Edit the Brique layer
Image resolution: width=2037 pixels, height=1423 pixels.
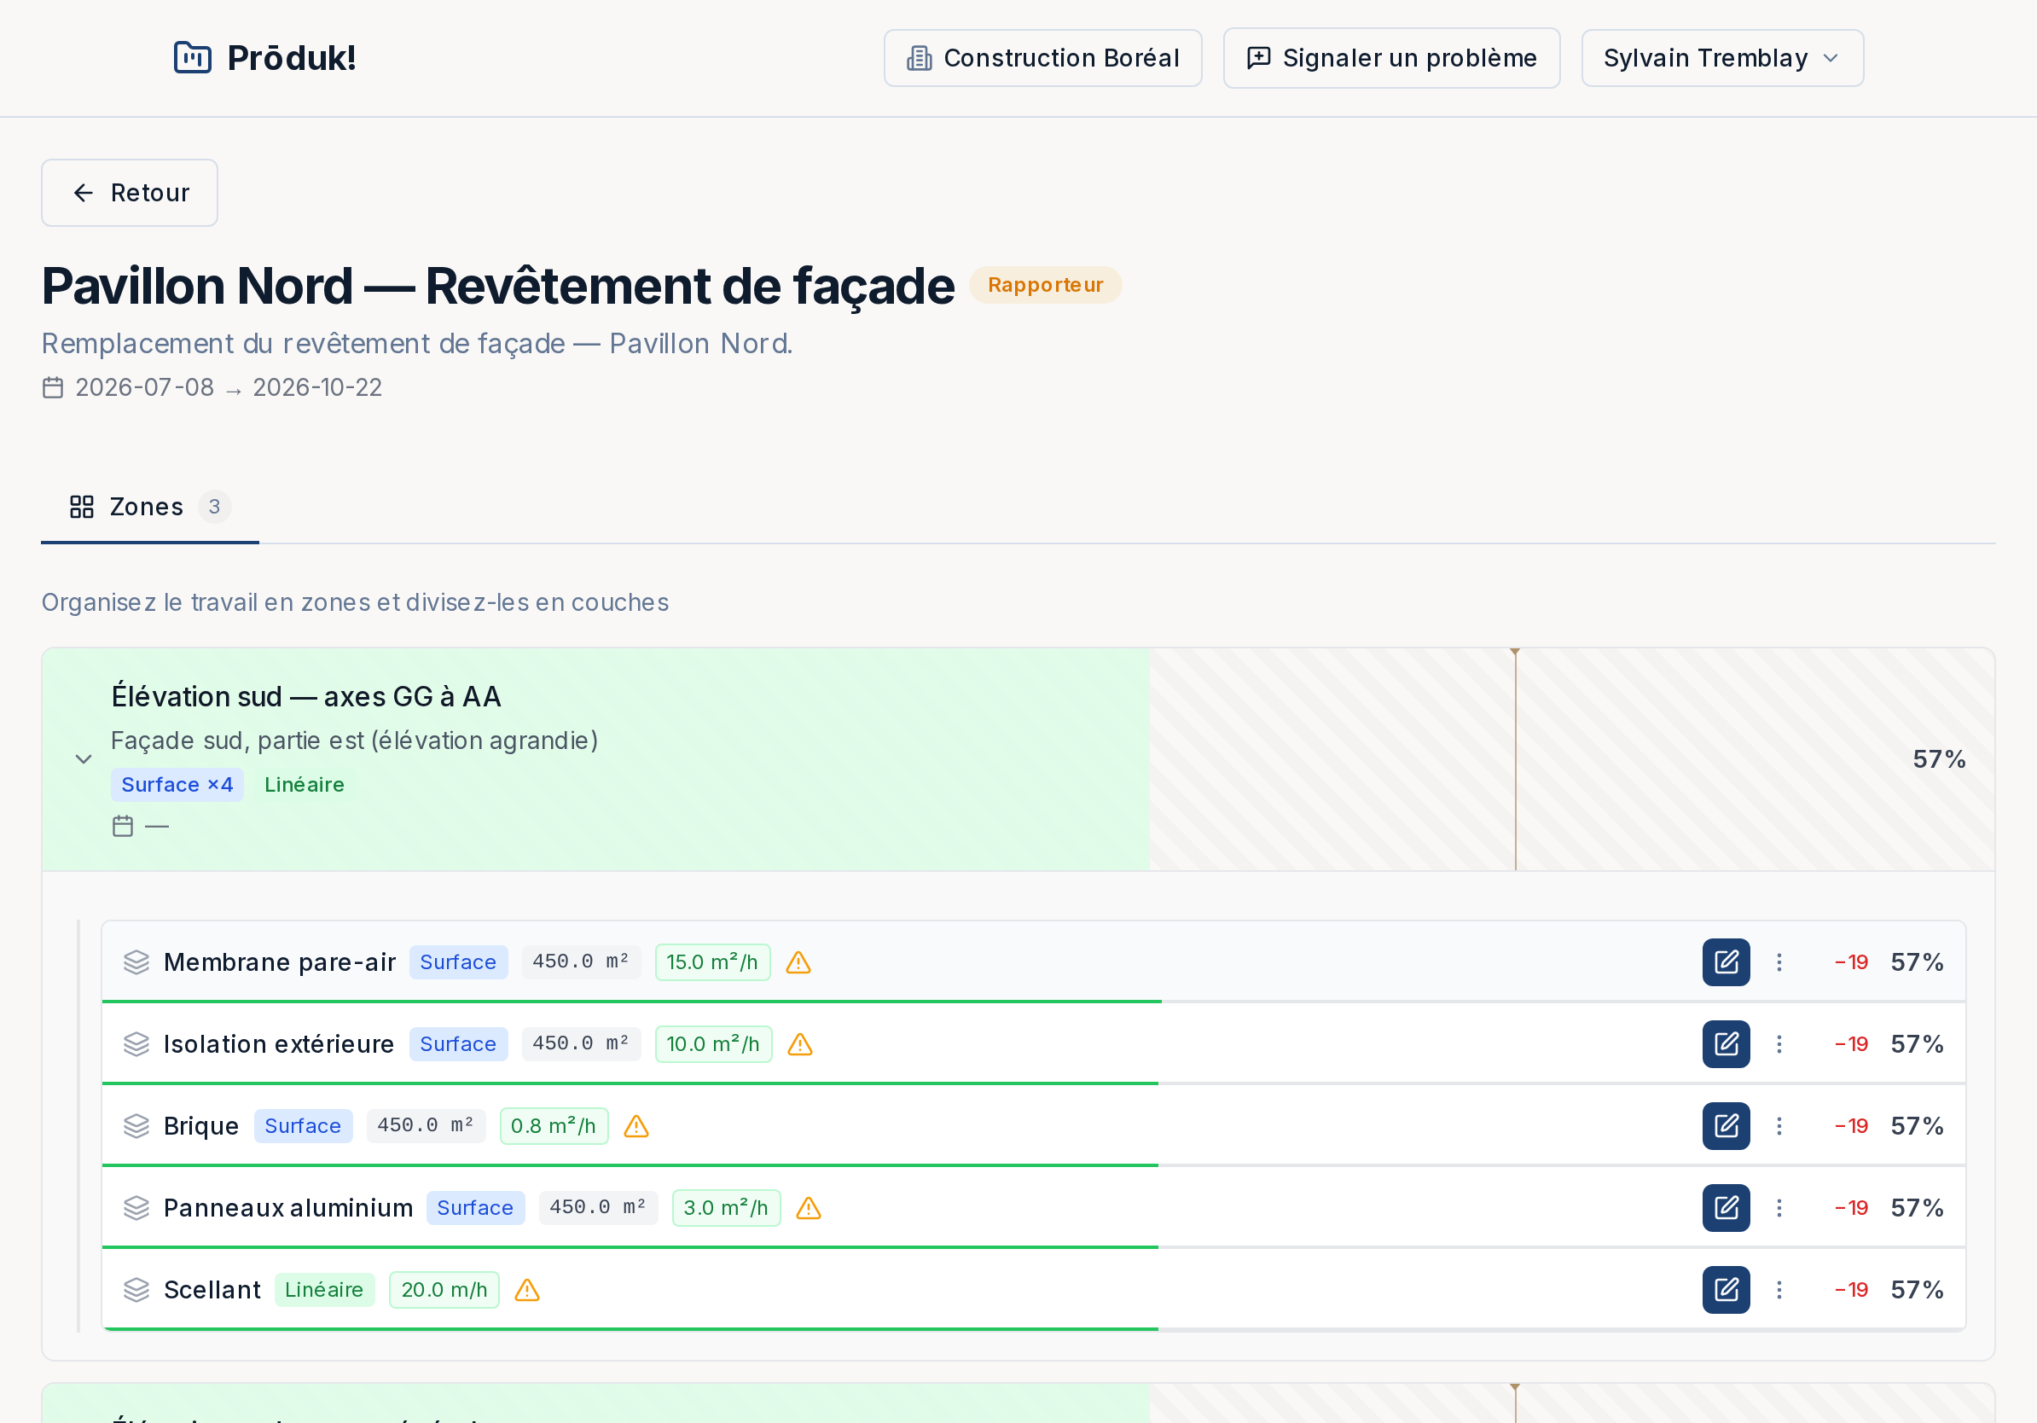tap(1726, 1126)
